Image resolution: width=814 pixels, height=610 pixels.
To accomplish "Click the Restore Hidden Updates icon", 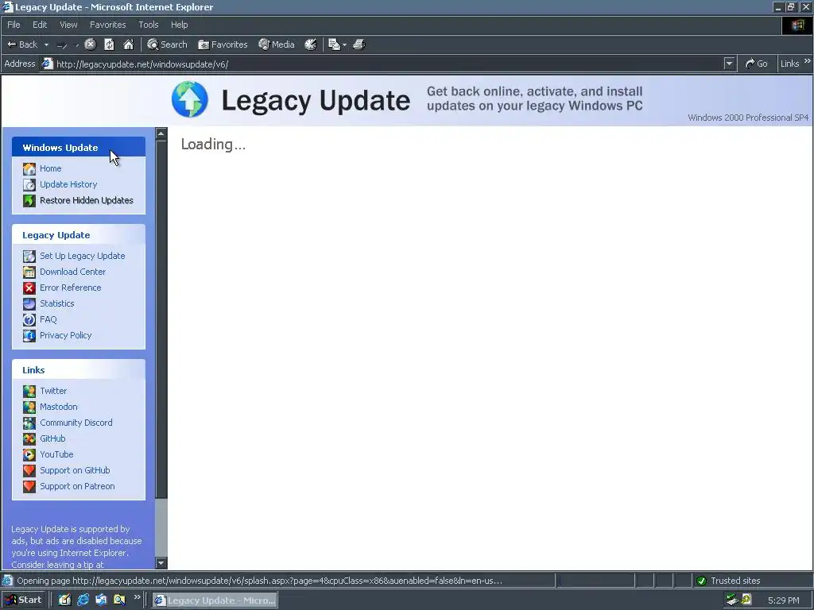I will point(29,200).
